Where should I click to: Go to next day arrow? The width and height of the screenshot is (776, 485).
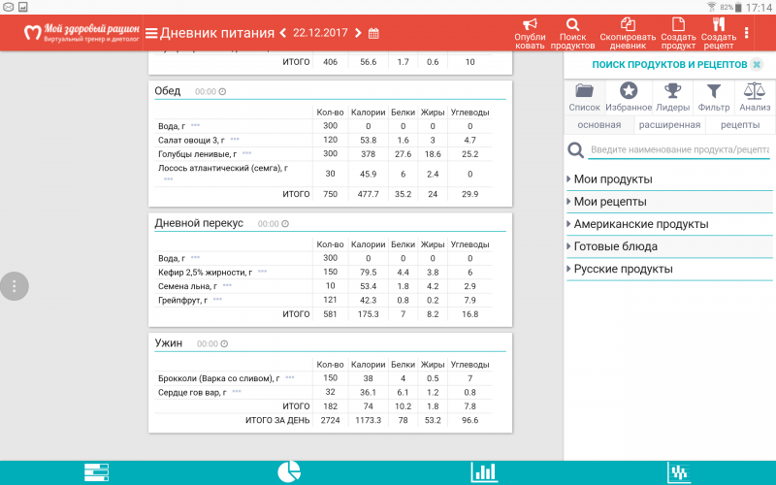[358, 33]
